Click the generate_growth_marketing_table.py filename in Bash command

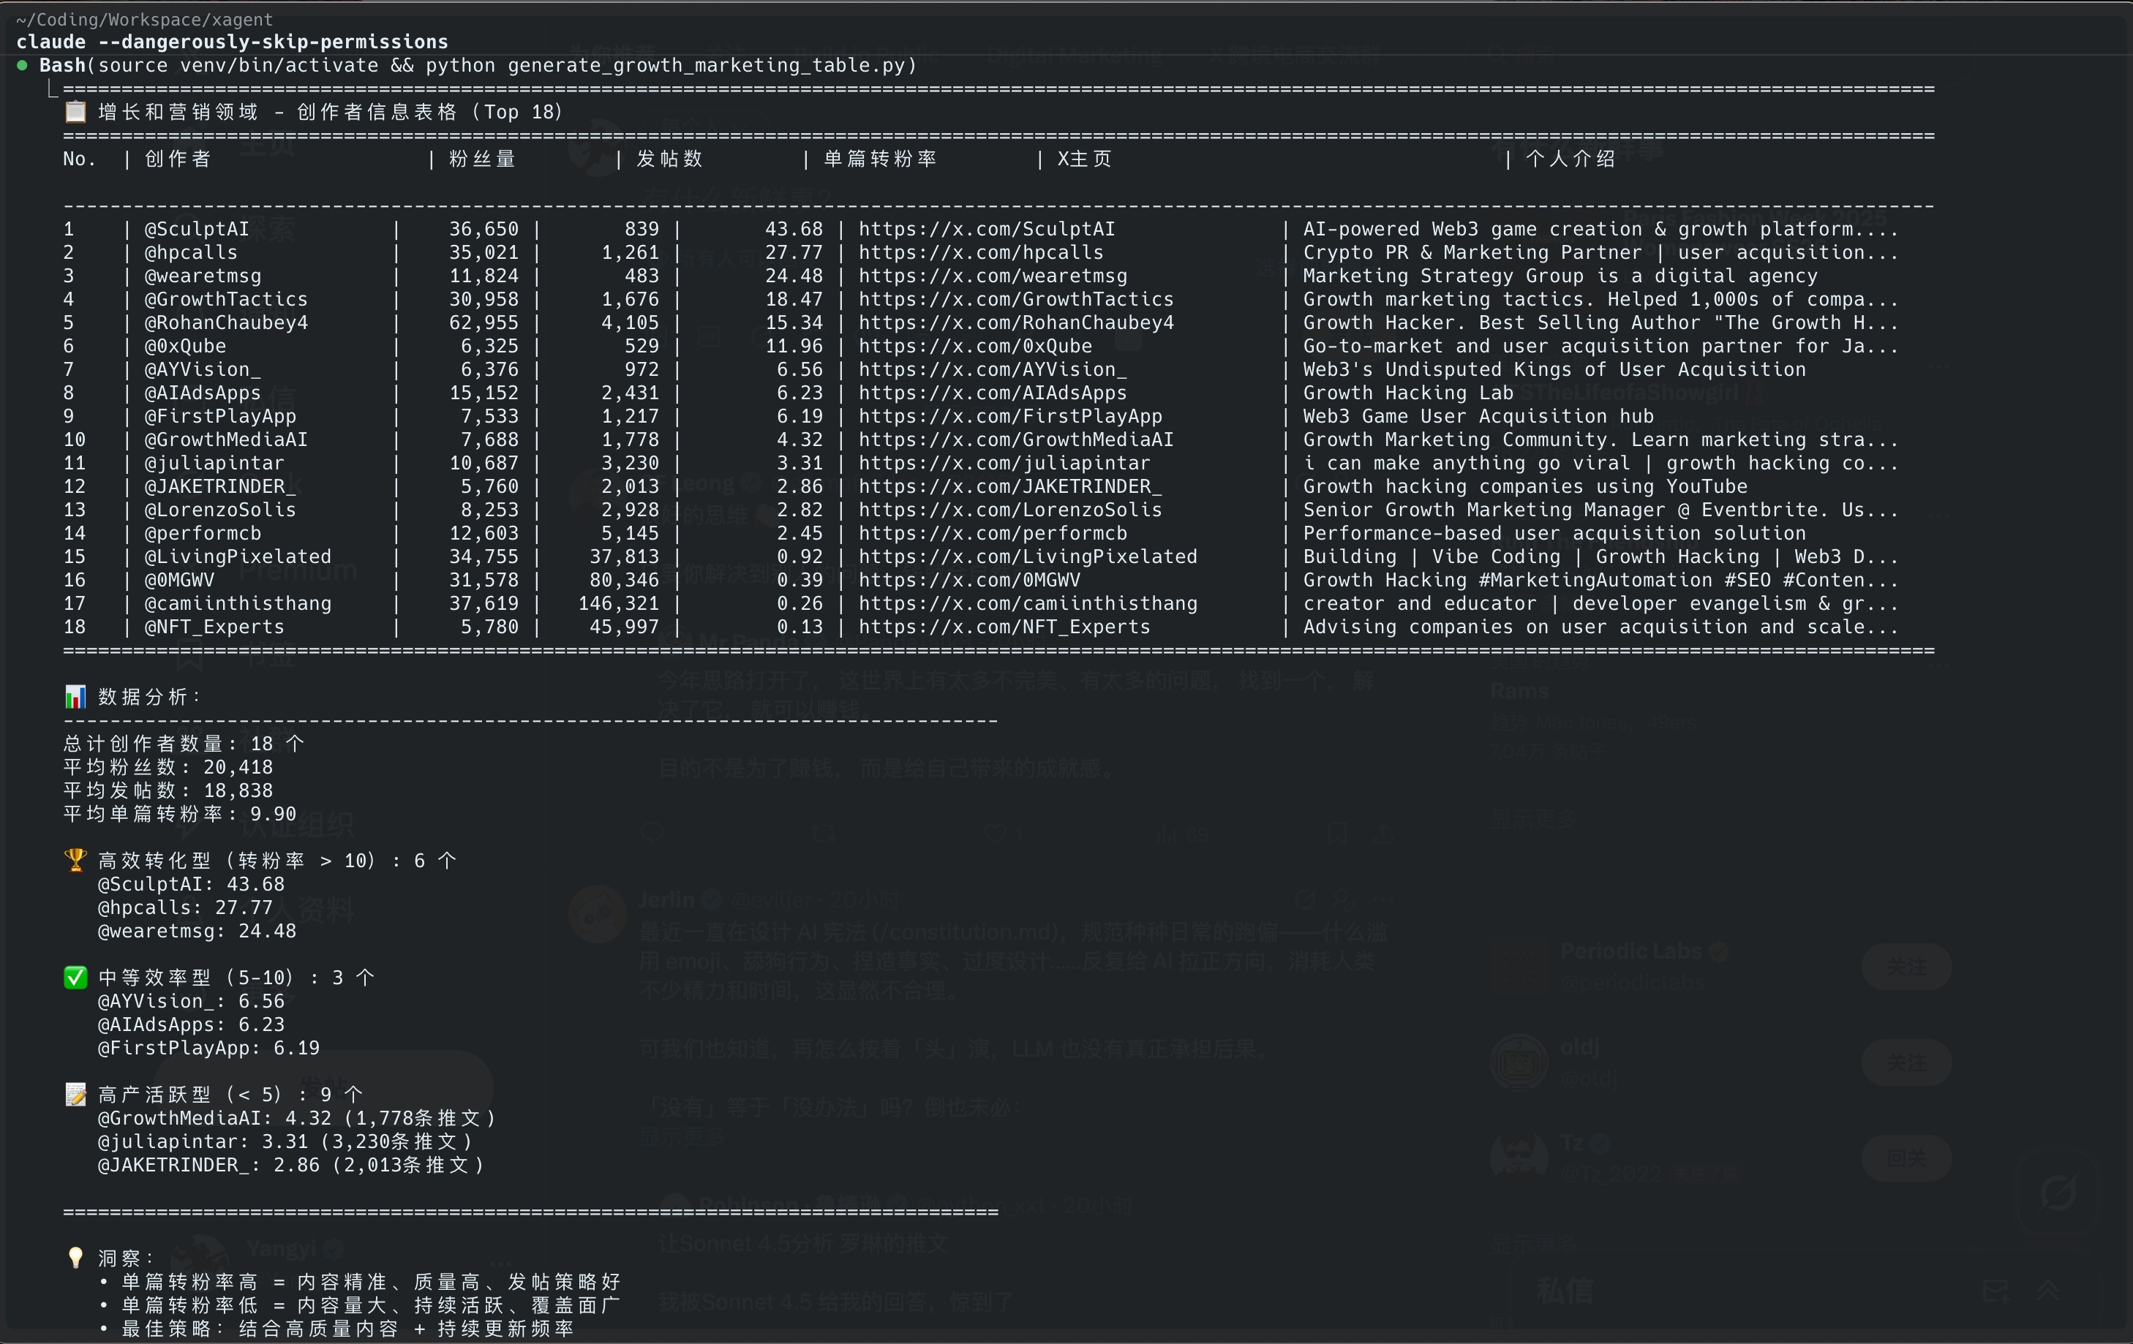pos(706,64)
